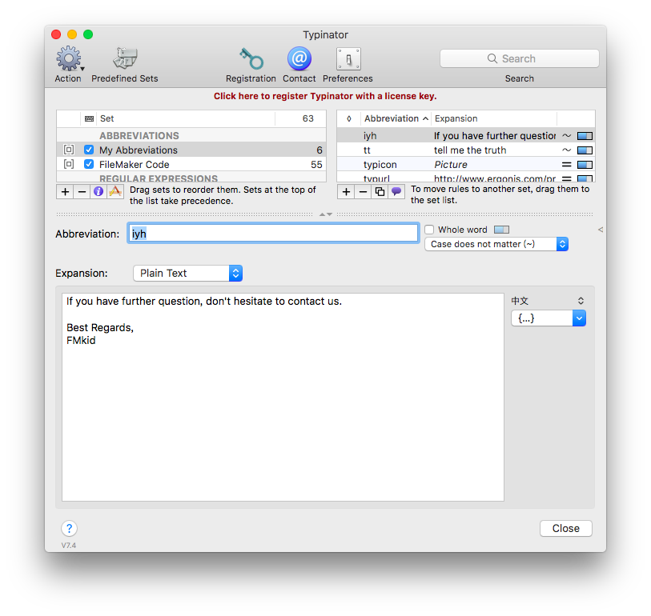The image size is (651, 616).
Task: Click the Close button
Action: click(566, 529)
